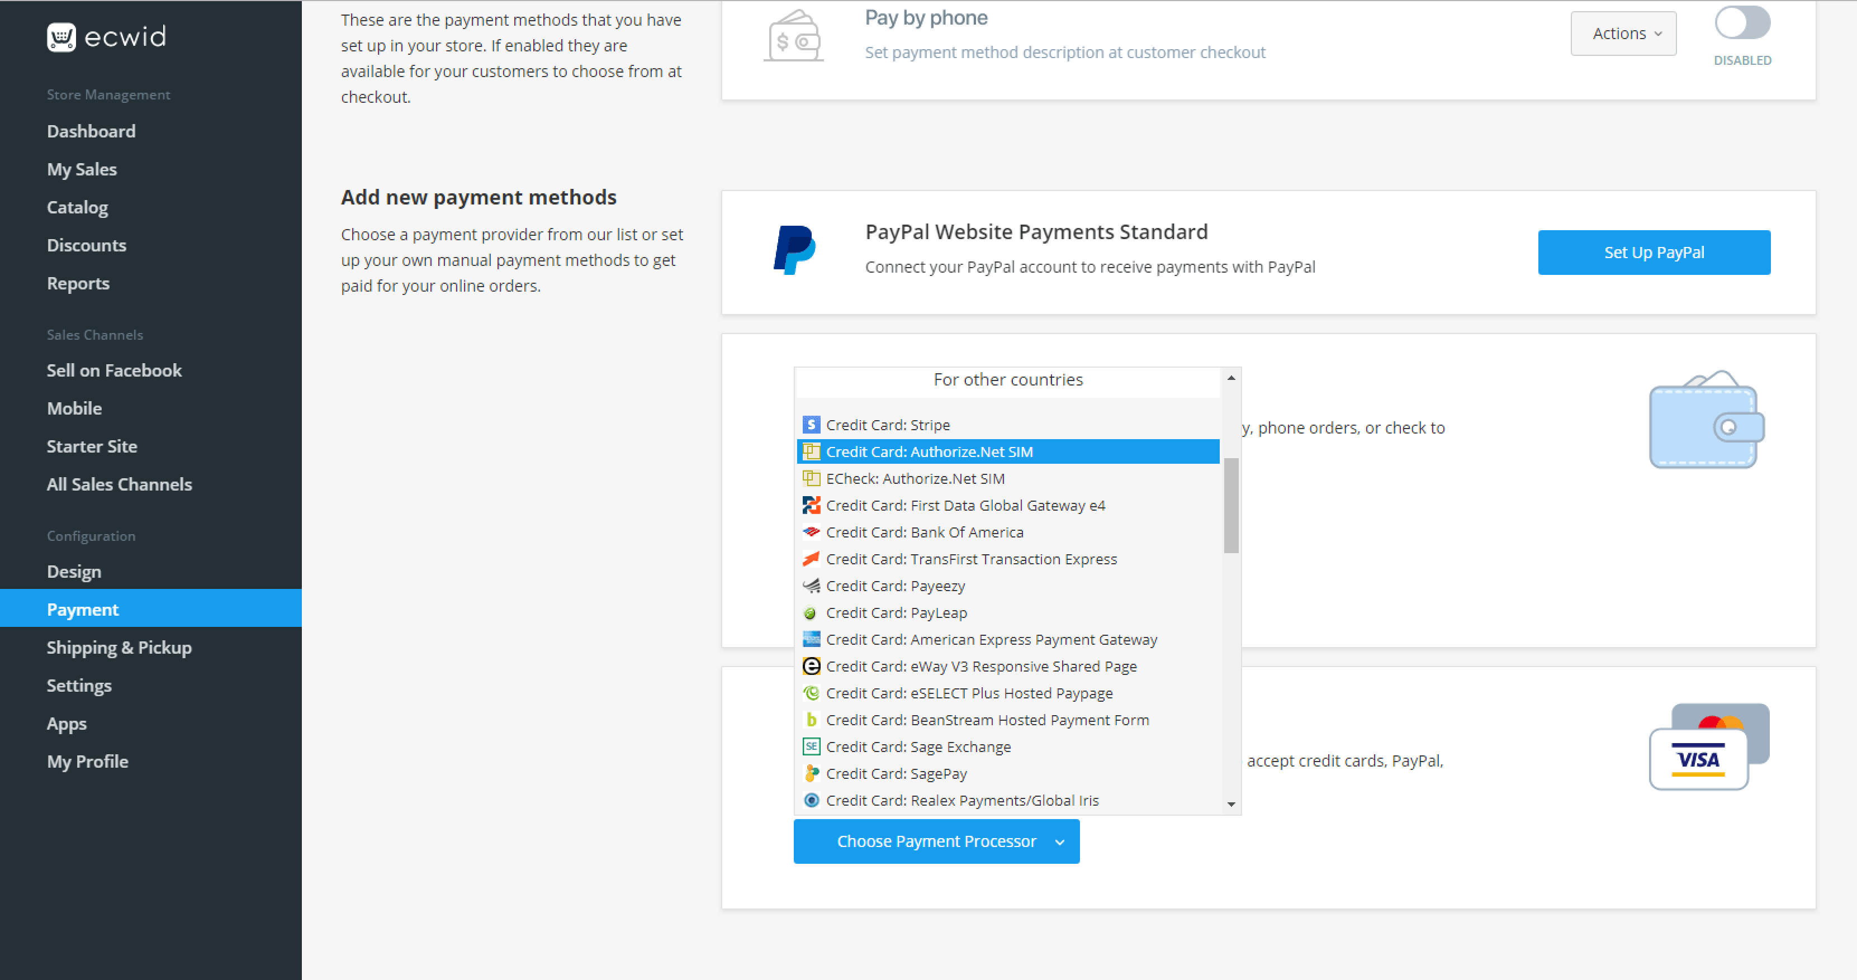Click the Bank Of America icon
Image resolution: width=1857 pixels, height=980 pixels.
(x=811, y=532)
